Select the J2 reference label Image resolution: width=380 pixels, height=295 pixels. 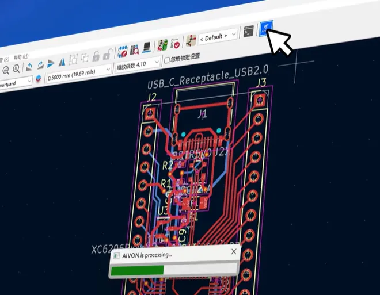pyautogui.click(x=151, y=97)
